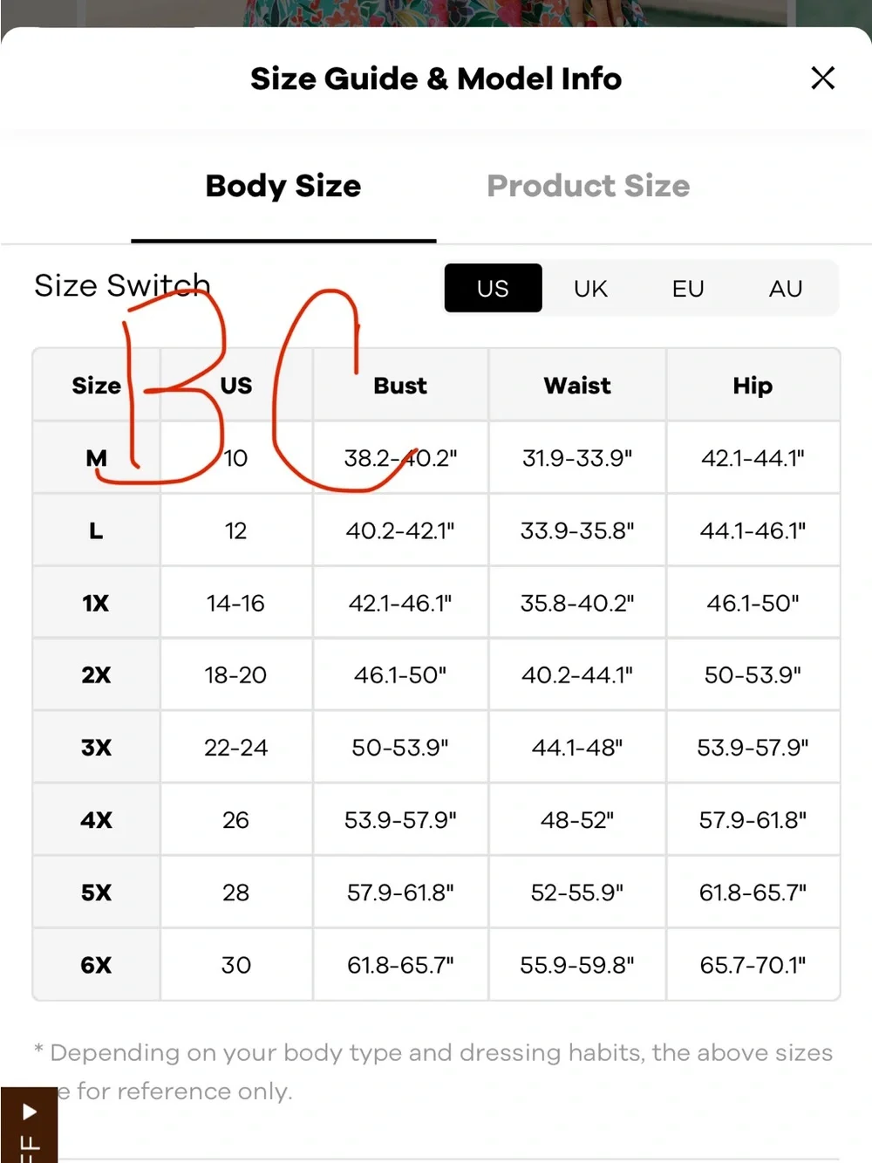Tap the Waist column header
The image size is (872, 1163).
pos(577,386)
